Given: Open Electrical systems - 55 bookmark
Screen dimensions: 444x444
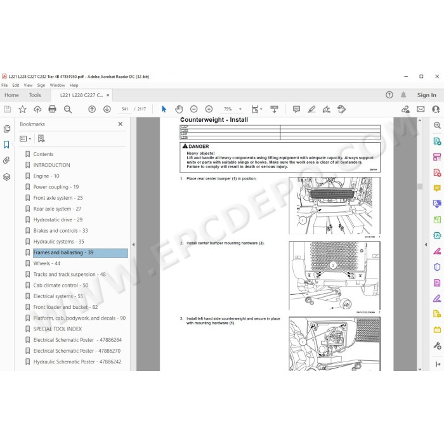Looking at the screenshot, I should (58, 296).
